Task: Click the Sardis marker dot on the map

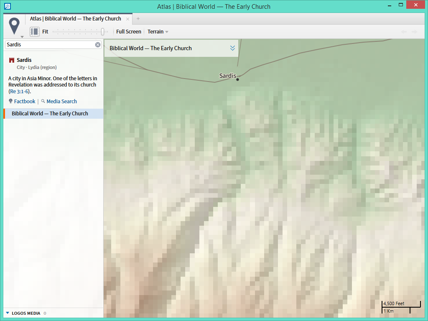Action: 237,79
